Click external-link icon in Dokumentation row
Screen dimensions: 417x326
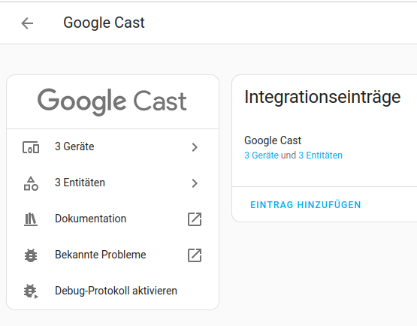[x=195, y=219]
